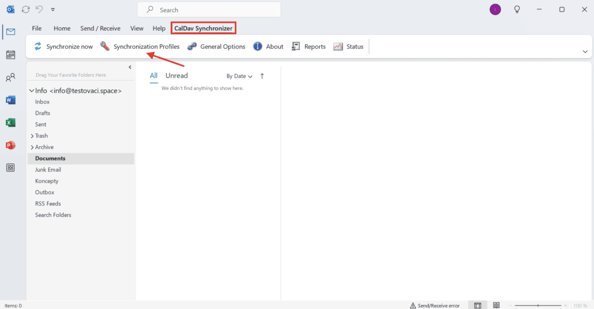Open the Junk Email folder
This screenshot has width=594, height=309.
pos(48,170)
